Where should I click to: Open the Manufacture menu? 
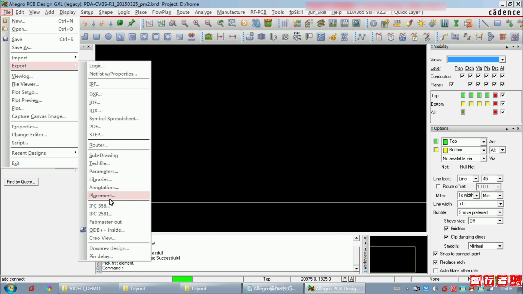(231, 12)
